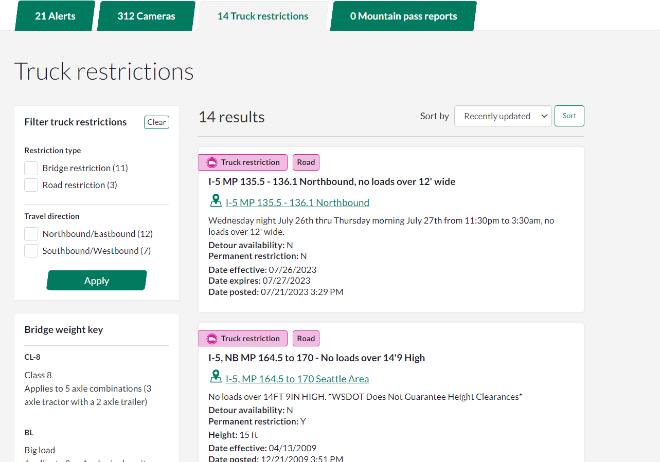Click truck icon in the second Truck restriction badge
Image resolution: width=660 pixels, height=462 pixels.
coord(212,339)
